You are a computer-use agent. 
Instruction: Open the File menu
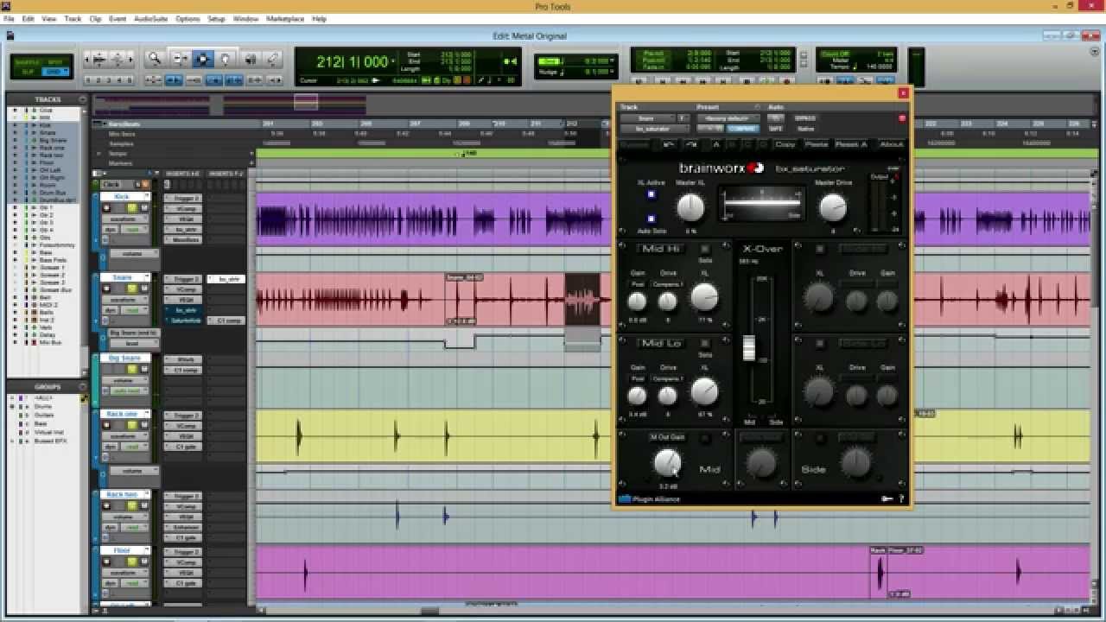(9, 18)
